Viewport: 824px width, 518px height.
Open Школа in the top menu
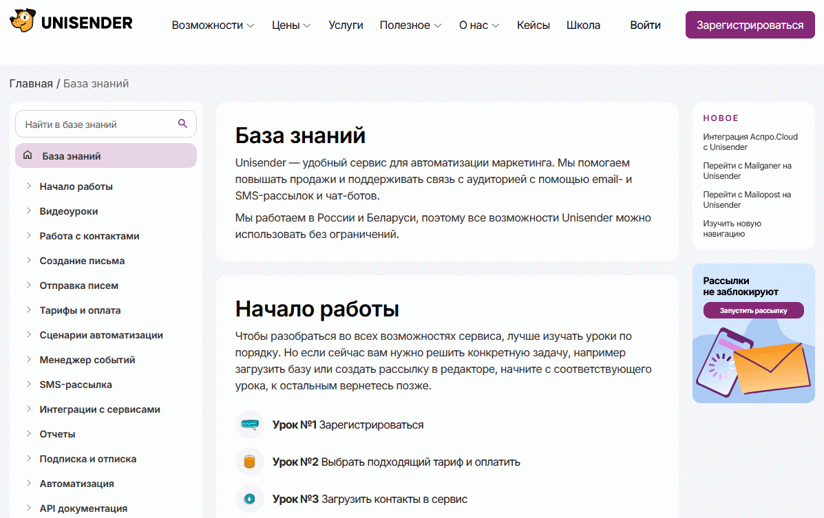click(x=583, y=25)
